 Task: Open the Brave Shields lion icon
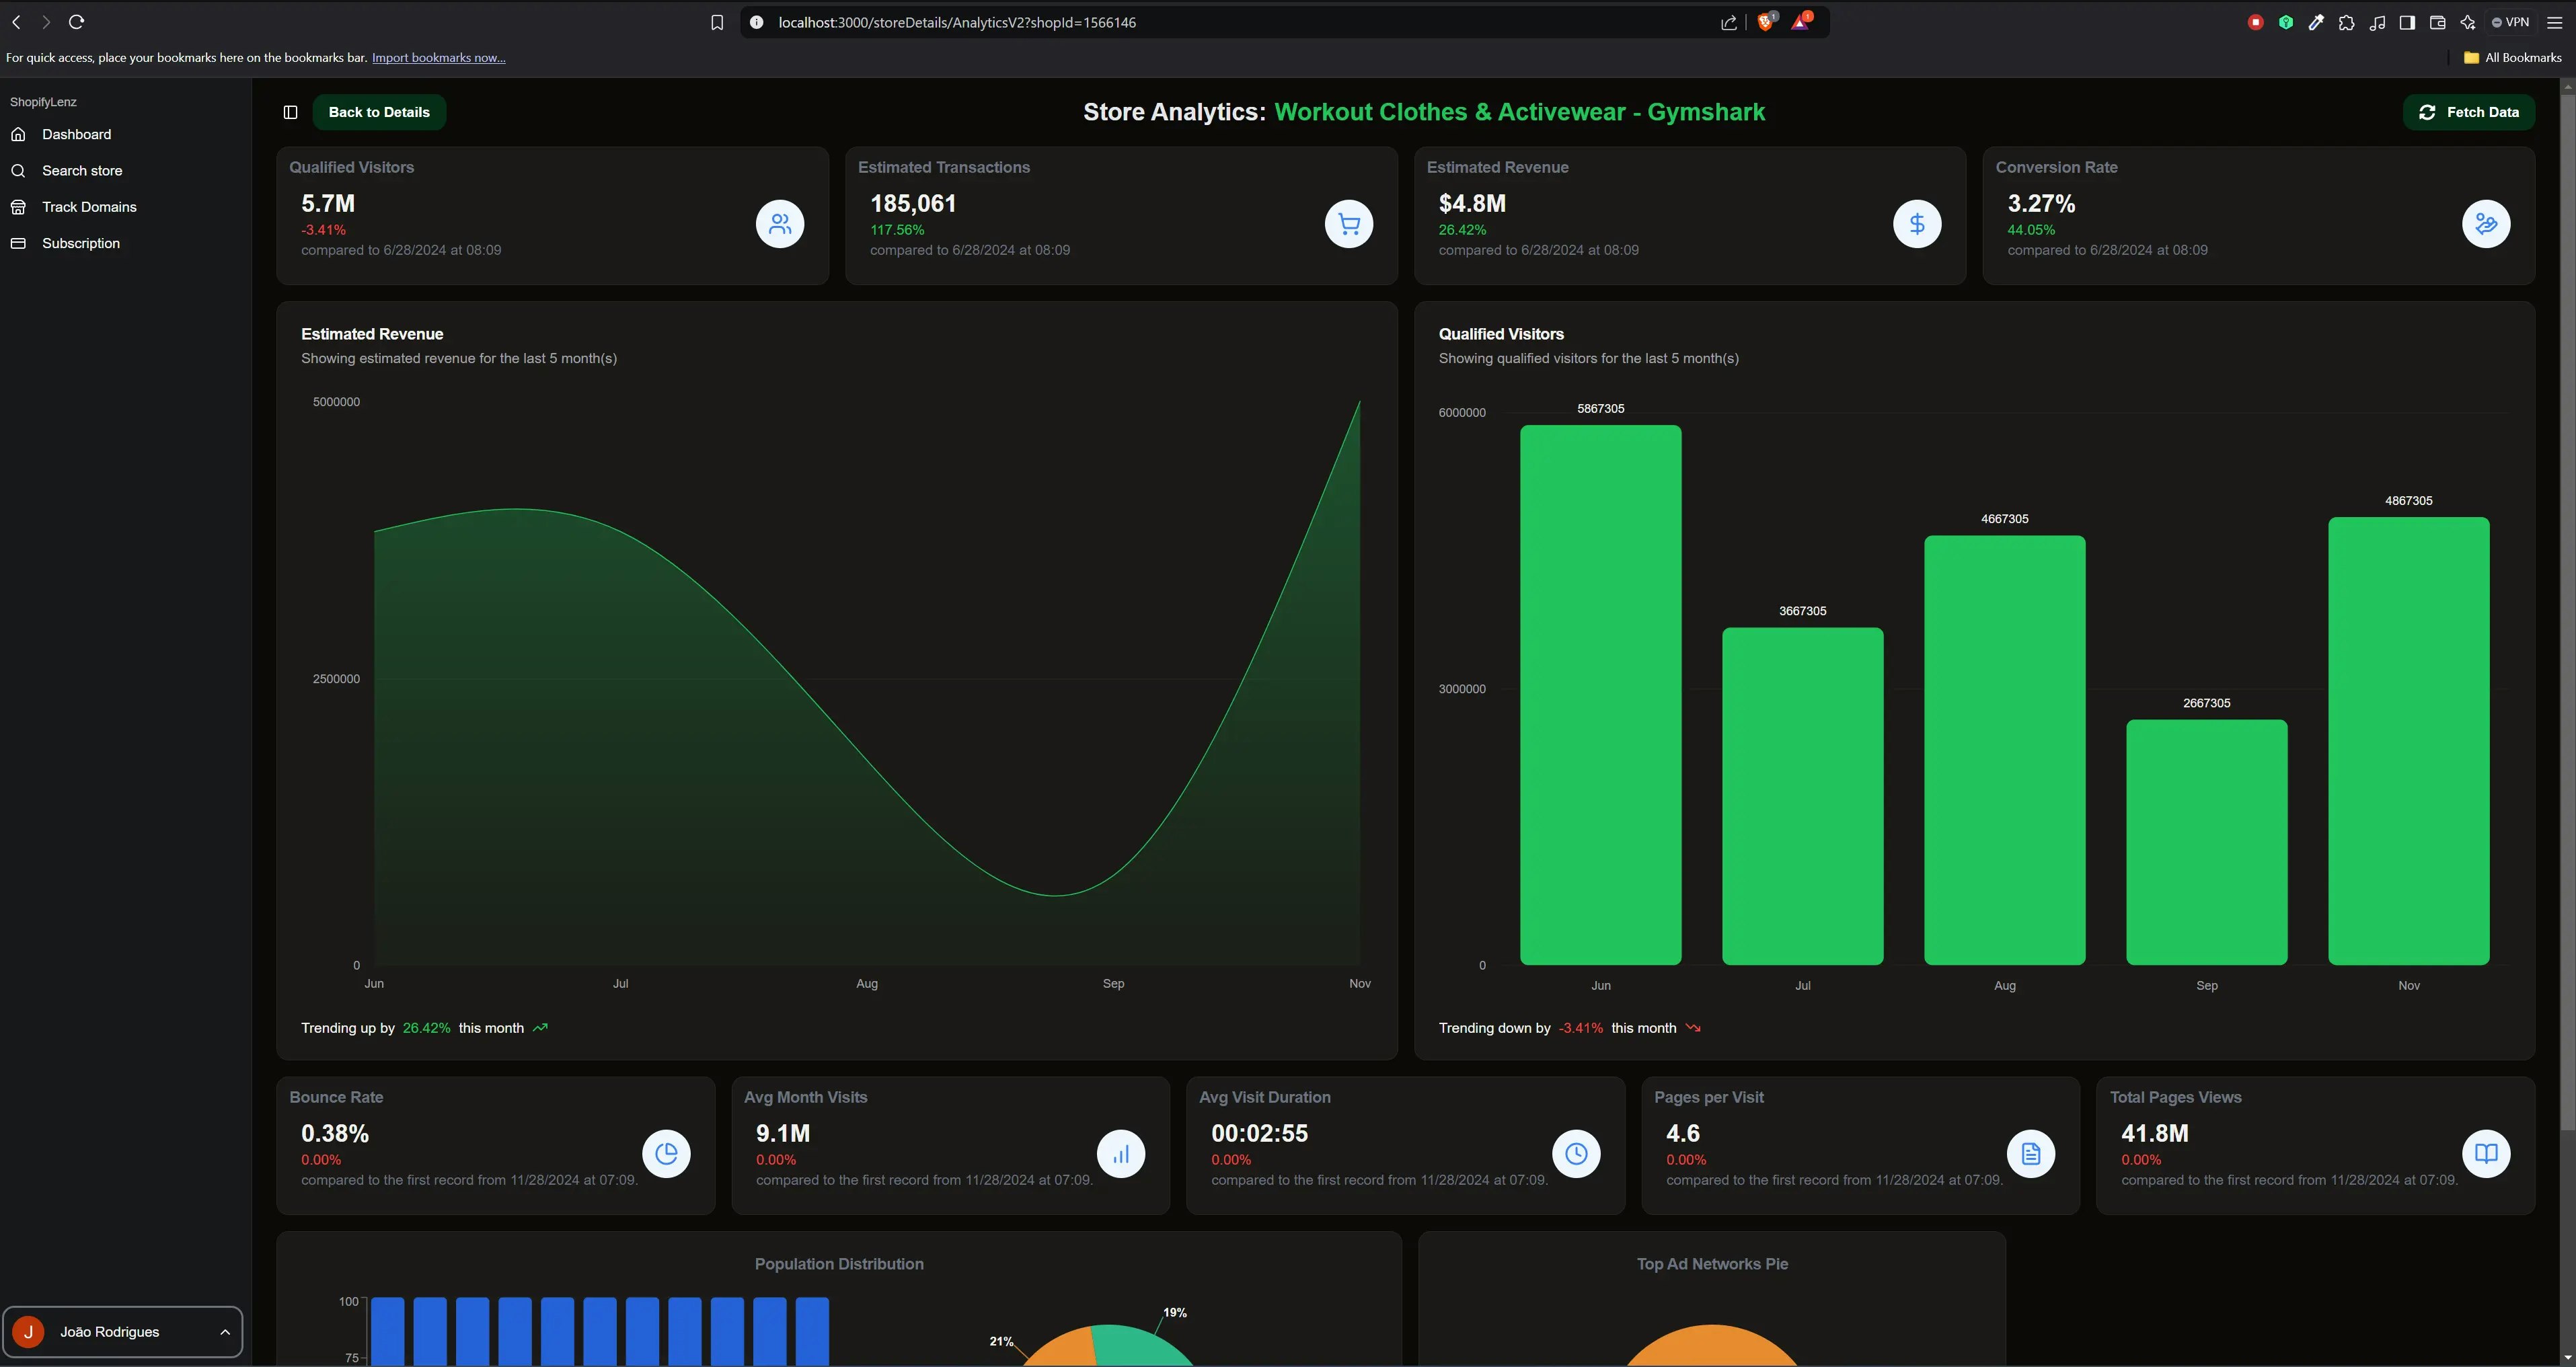pos(1766,21)
